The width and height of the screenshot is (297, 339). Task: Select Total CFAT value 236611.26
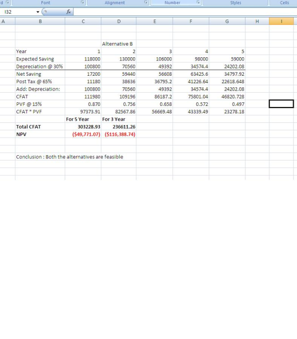point(119,127)
